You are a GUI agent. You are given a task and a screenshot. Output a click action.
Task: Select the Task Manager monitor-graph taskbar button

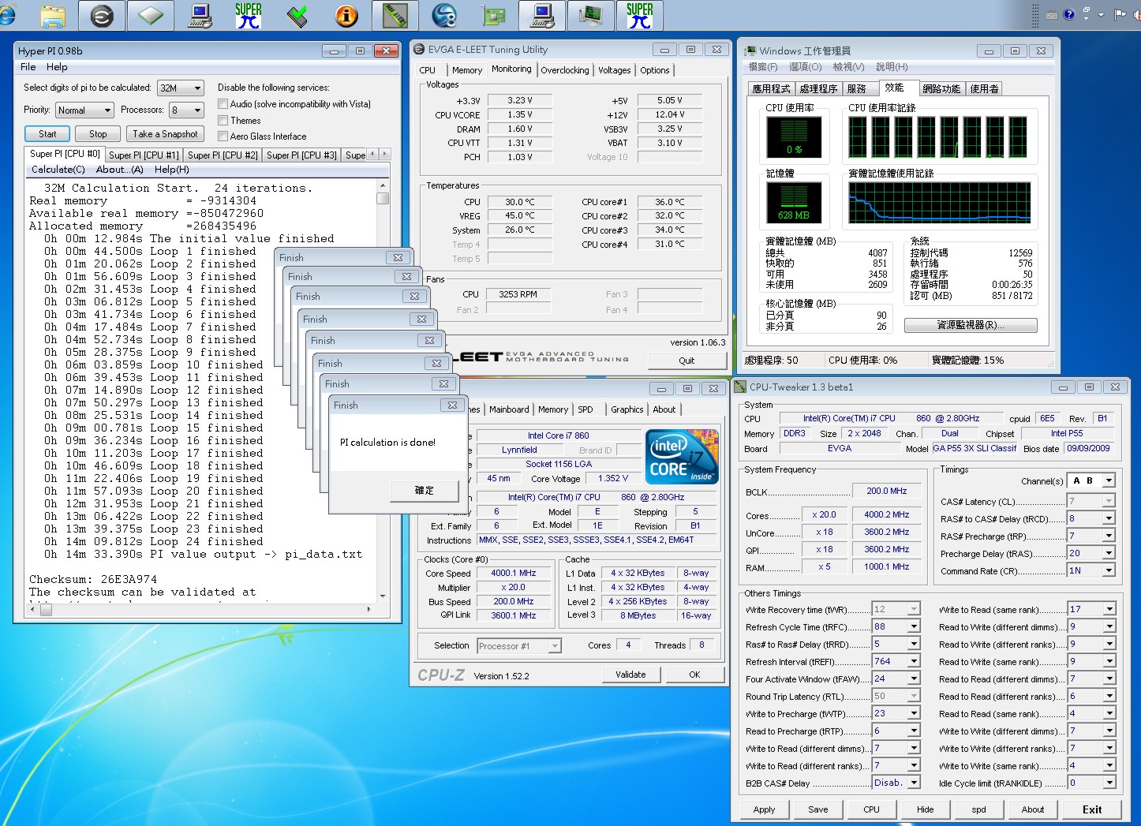click(x=591, y=15)
